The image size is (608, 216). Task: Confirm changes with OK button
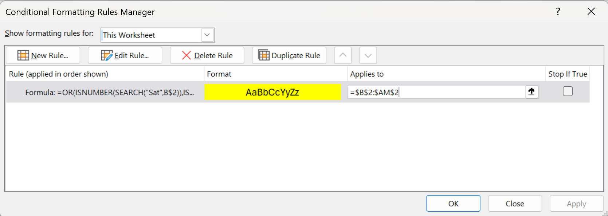click(453, 204)
